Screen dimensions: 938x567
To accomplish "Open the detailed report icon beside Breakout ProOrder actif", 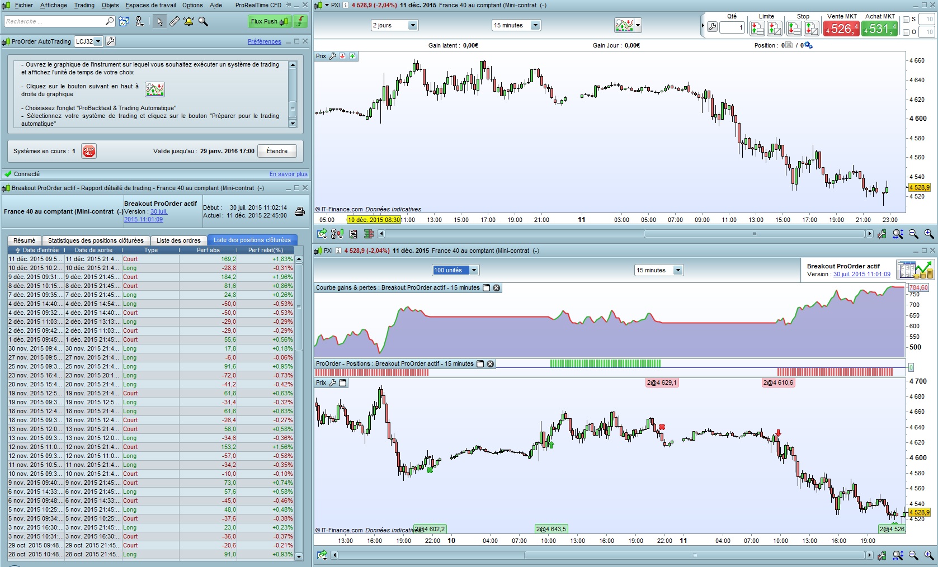I will 914,270.
